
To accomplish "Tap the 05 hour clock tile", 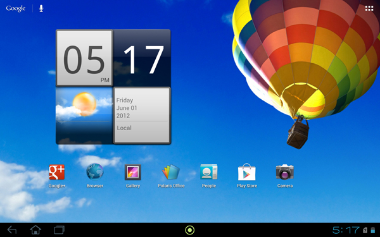I will [x=84, y=58].
